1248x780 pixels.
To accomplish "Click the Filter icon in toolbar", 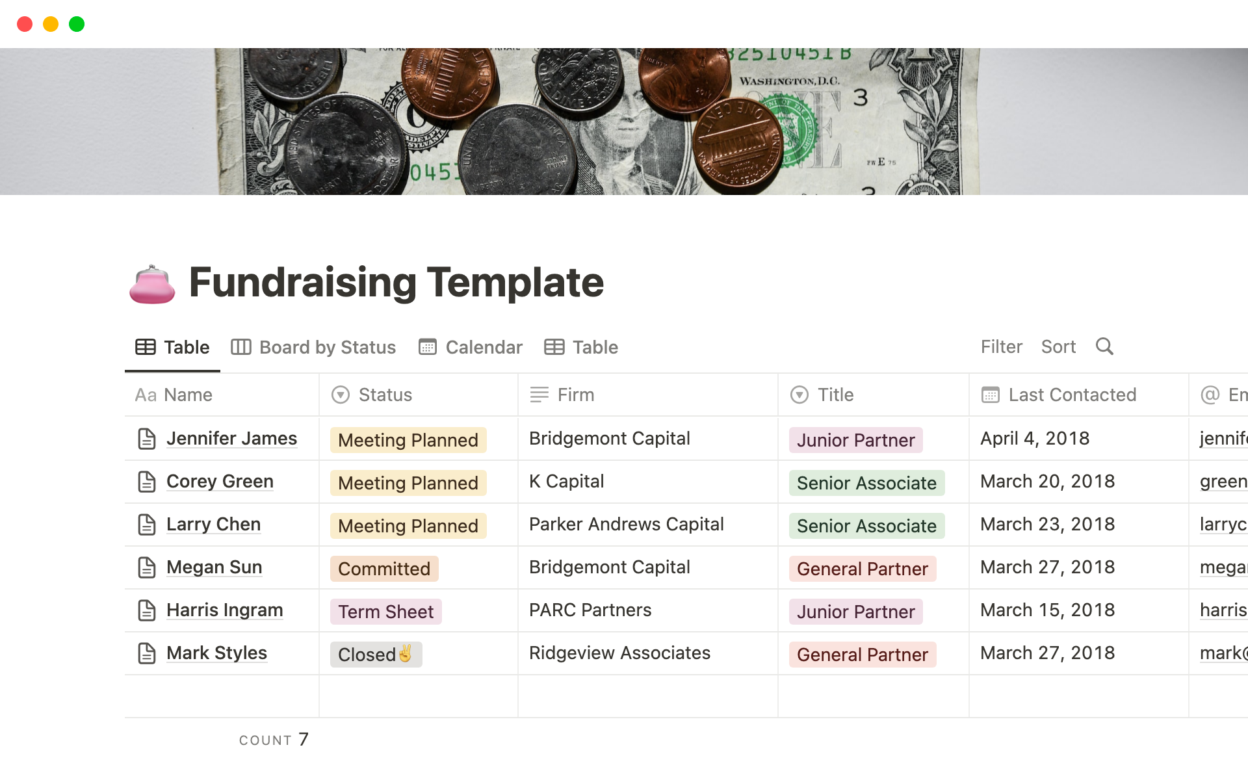I will coord(1000,346).
